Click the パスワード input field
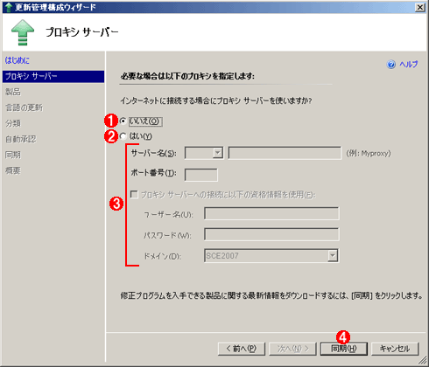429x367 pixels. 271,234
